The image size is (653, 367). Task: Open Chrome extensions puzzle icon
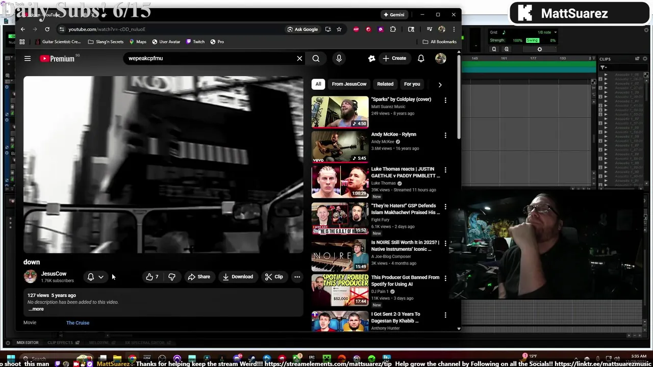point(393,29)
